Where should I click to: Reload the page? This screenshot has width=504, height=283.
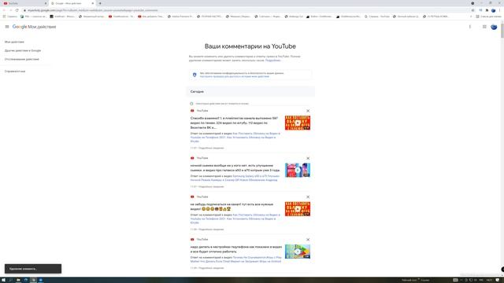click(17, 10)
